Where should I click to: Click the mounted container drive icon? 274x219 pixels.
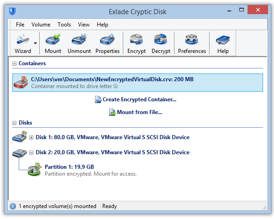tap(21, 82)
